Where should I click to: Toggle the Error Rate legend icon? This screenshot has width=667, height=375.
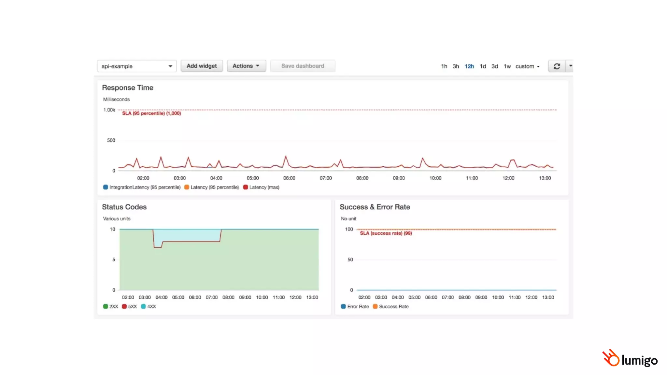pyautogui.click(x=343, y=306)
